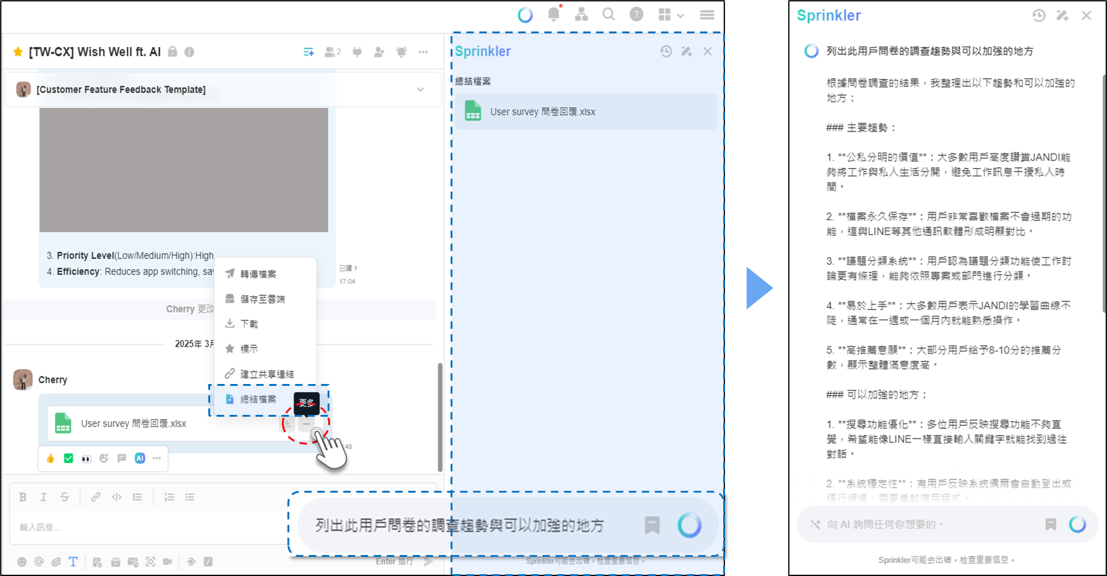Attach a file with the paperclip icon
The height and width of the screenshot is (576, 1107).
56,562
